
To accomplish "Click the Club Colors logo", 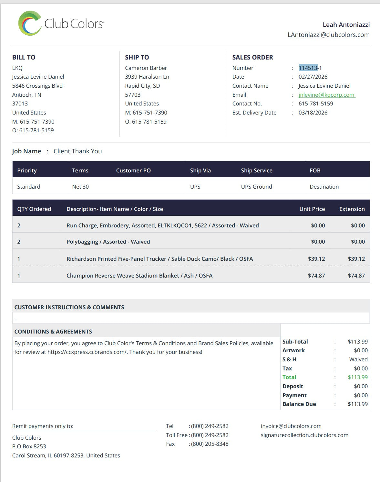I will coord(61,23).
